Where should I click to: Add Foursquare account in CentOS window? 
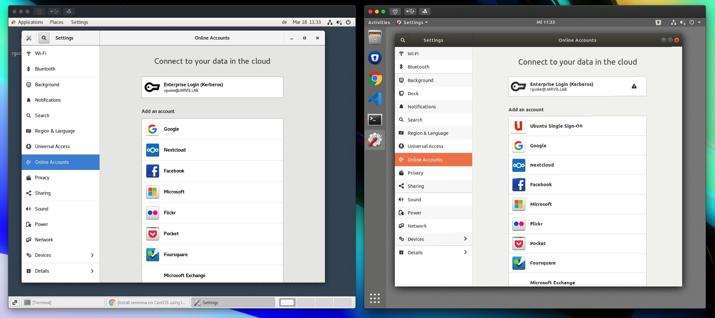213,255
